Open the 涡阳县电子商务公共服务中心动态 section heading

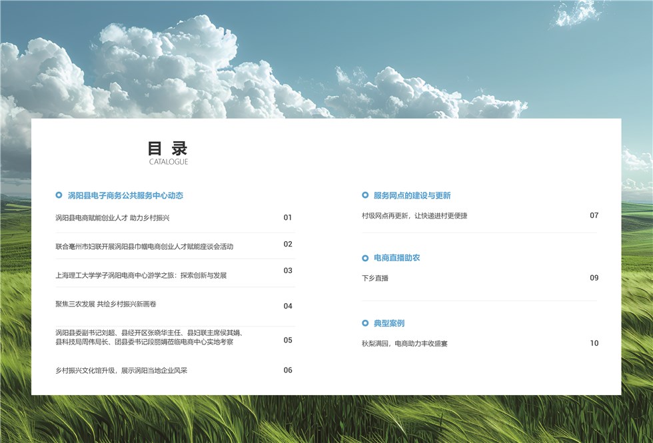(125, 196)
